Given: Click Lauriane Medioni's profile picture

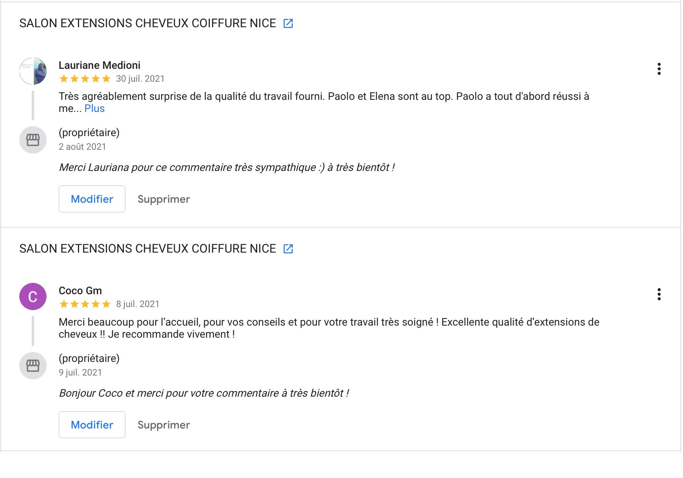Looking at the screenshot, I should pyautogui.click(x=33, y=71).
